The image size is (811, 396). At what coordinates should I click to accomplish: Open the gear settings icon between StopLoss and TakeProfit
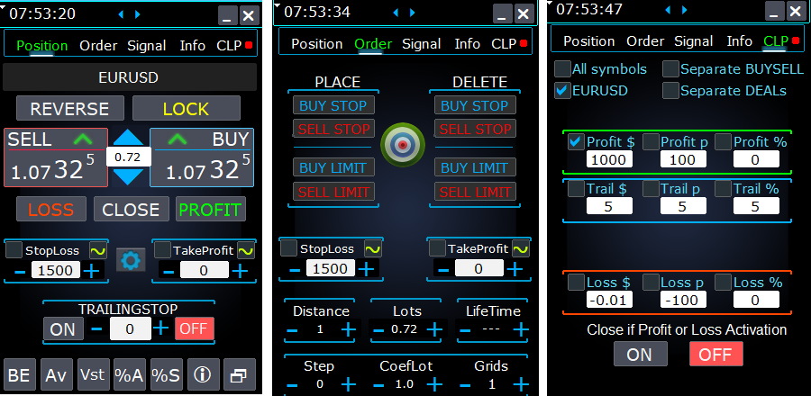click(131, 260)
